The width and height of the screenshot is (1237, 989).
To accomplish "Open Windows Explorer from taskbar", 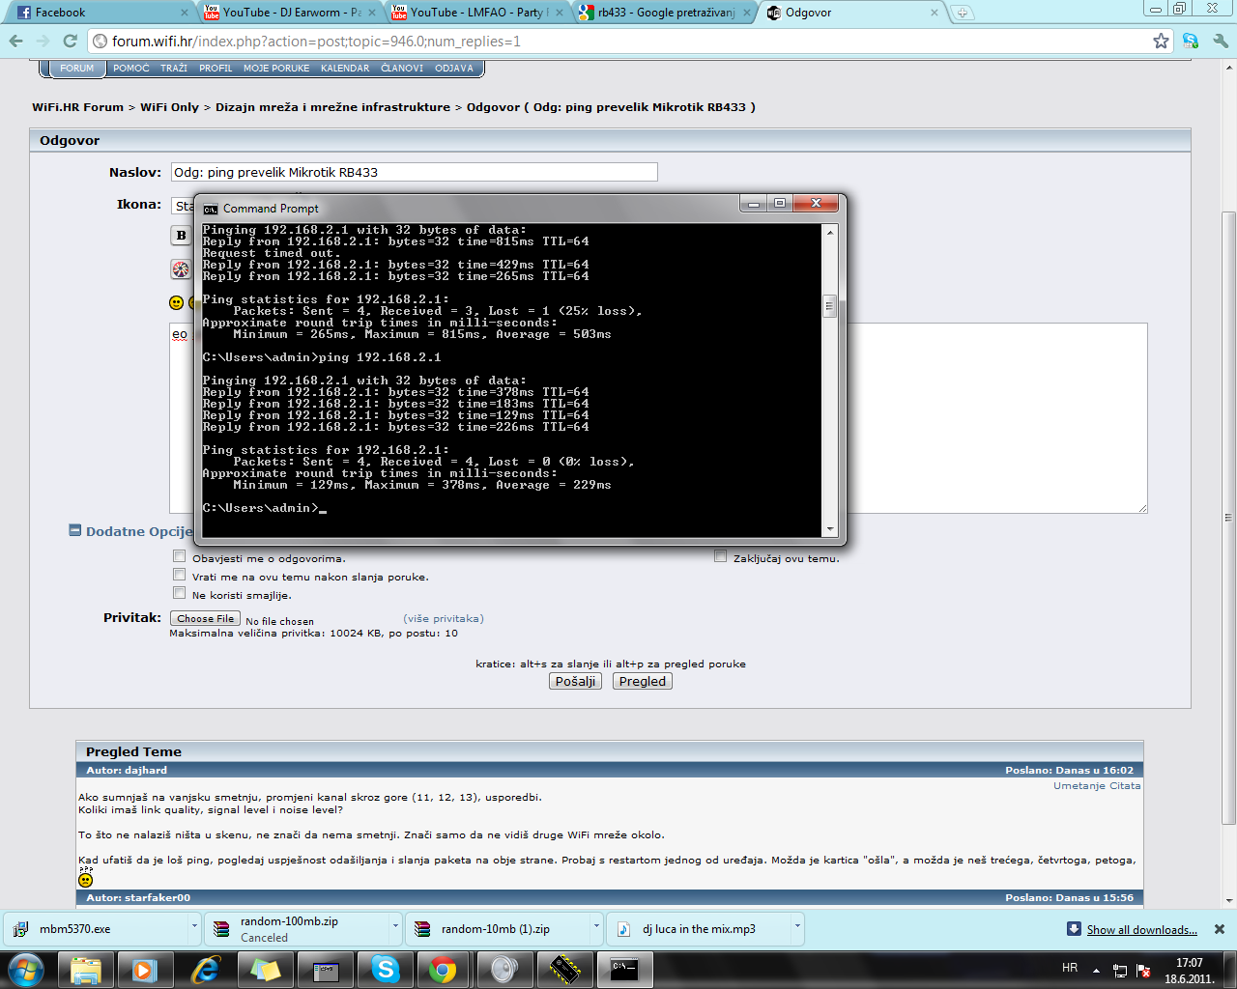I will 86,969.
